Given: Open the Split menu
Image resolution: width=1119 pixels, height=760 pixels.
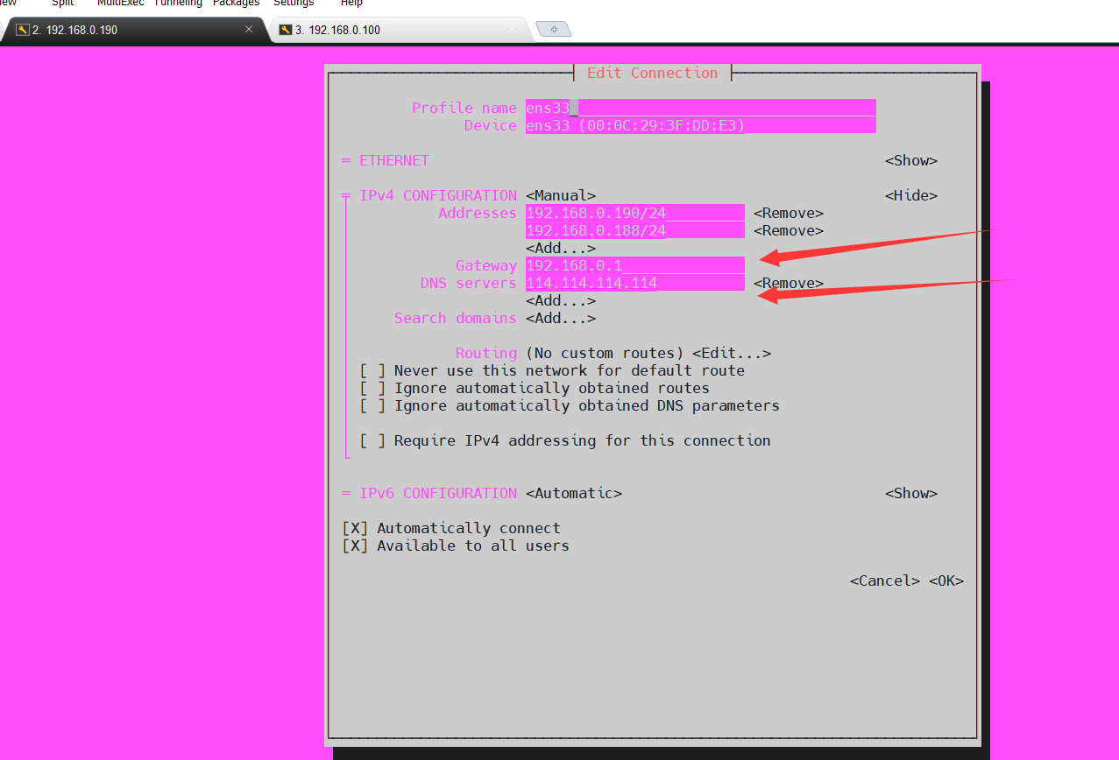Looking at the screenshot, I should coord(63,4).
